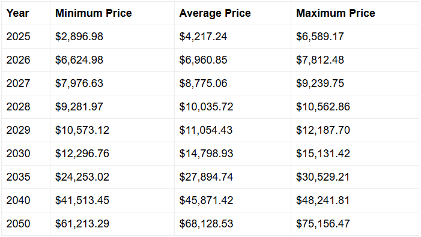Select the $75,156.47 maximum price cell

coord(355,224)
